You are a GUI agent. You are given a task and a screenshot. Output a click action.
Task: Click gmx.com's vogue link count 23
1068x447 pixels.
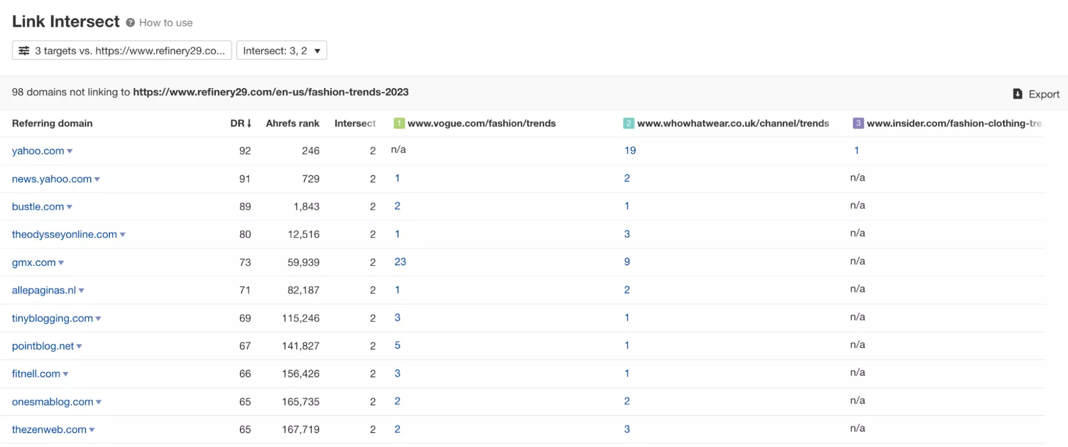point(400,262)
